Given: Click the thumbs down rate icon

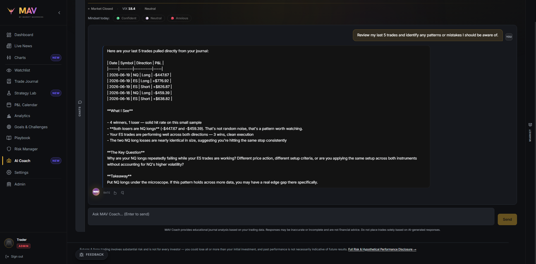Looking at the screenshot, I should pos(122,193).
